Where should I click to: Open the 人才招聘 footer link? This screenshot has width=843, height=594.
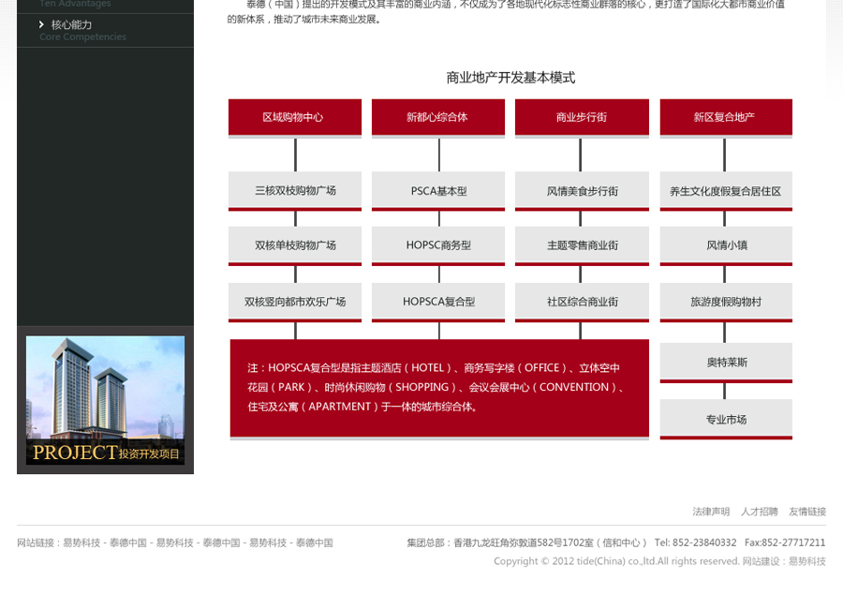[x=760, y=512]
